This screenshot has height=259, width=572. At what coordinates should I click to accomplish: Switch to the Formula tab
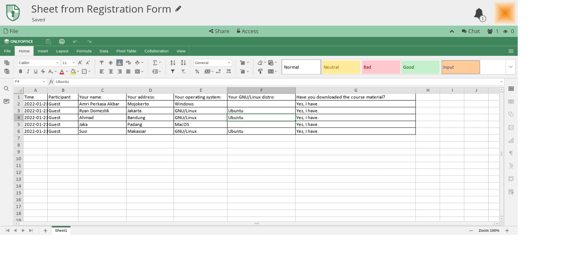coord(84,51)
